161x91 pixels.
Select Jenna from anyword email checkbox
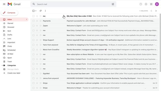point(33,78)
